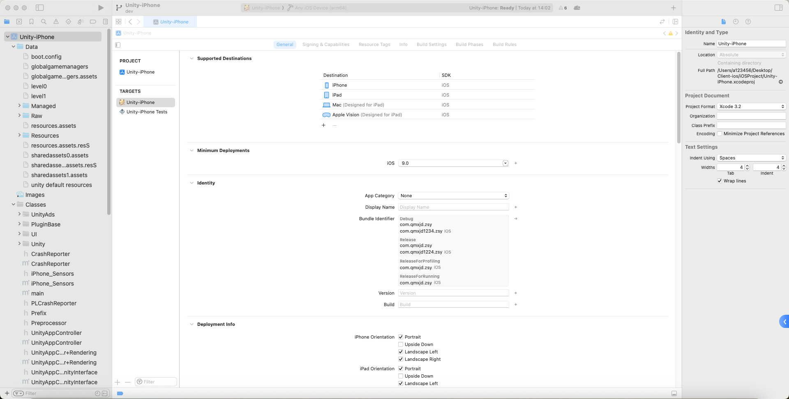Enable iPhone Upside Down orientation
The width and height of the screenshot is (789, 399).
(x=401, y=344)
